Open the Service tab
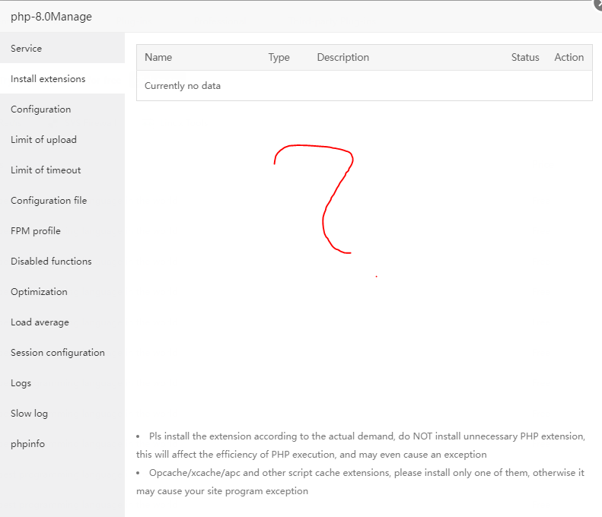Image resolution: width=602 pixels, height=517 pixels. [x=27, y=49]
